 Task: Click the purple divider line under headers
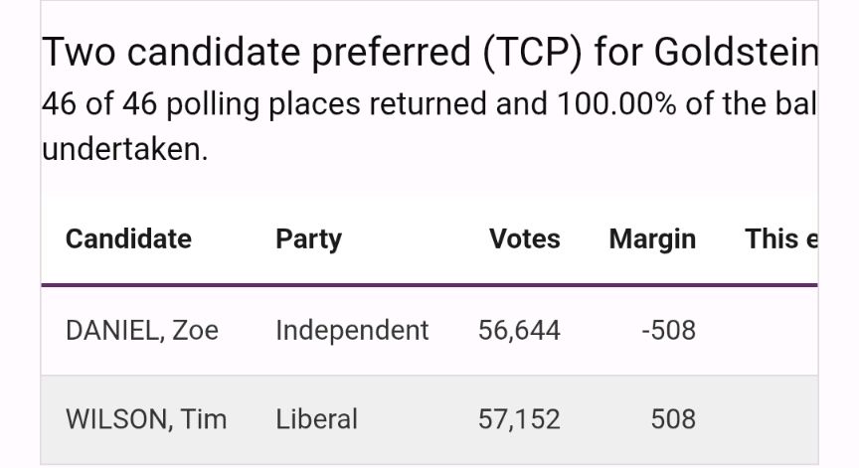[429, 285]
